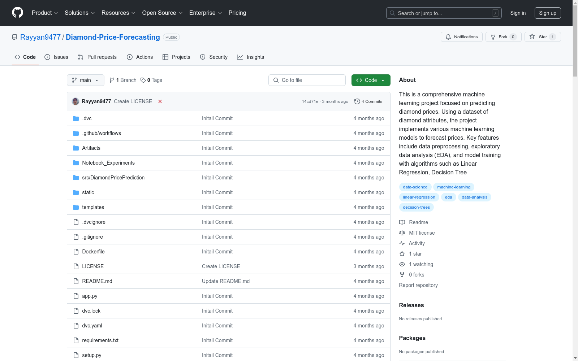Click the Search or jump to field
This screenshot has width=578, height=361.
coord(444,13)
